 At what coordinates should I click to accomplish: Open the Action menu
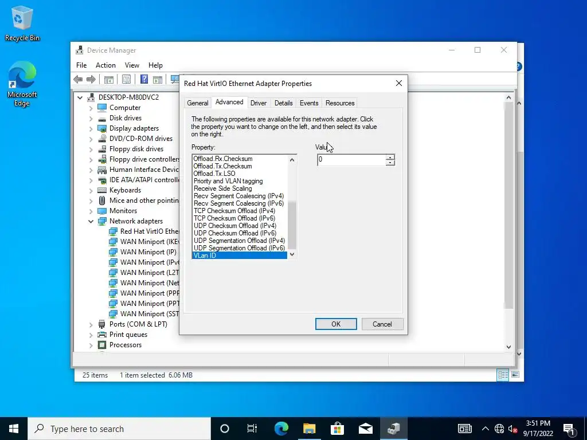click(105, 65)
